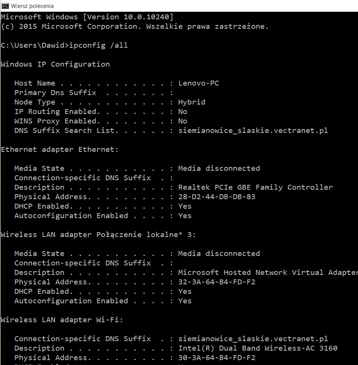Image resolution: width=358 pixels, height=365 pixels.
Task: Click the typed "ipconfig /all" command
Action: click(x=98, y=45)
